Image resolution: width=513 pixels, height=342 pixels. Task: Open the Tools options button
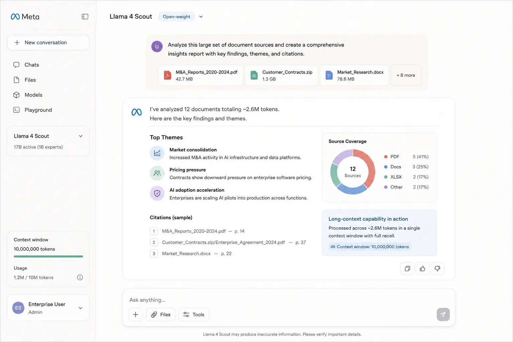click(194, 315)
